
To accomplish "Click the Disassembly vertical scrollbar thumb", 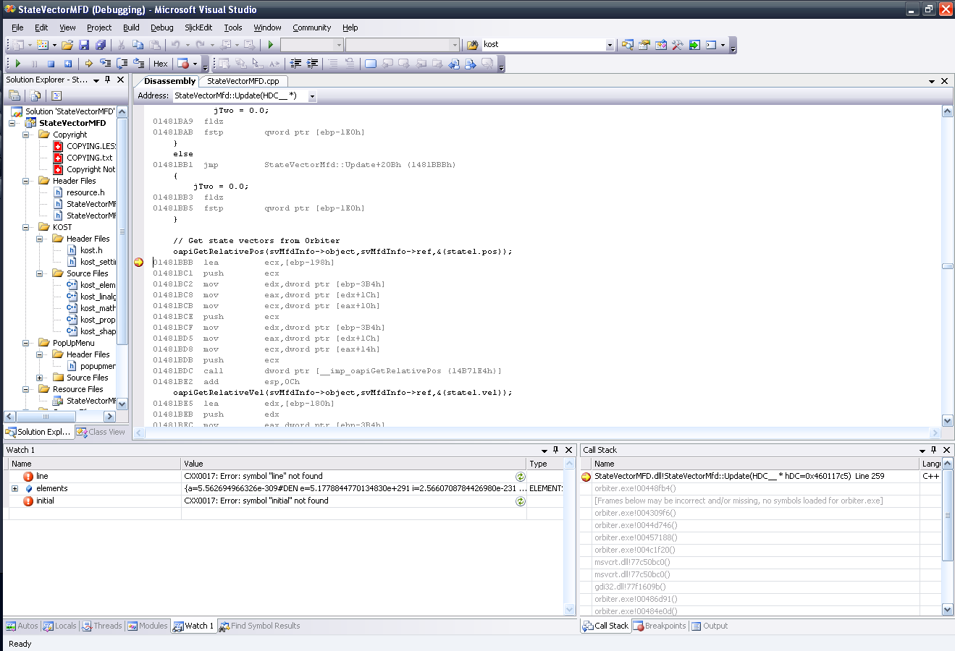I will pos(947,266).
